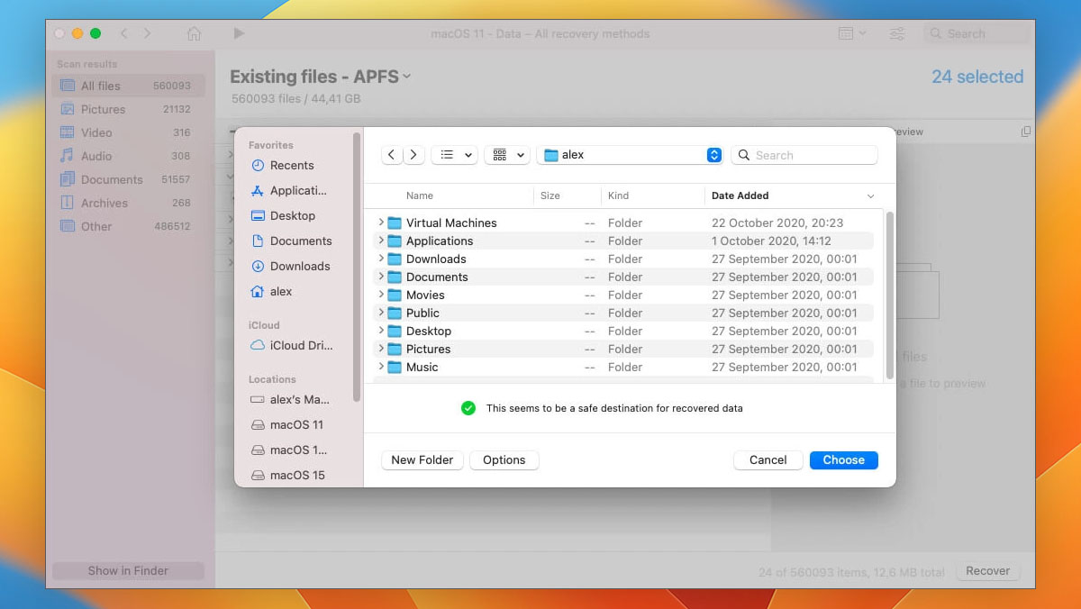The width and height of the screenshot is (1081, 609).
Task: Expand the Virtual Machines folder
Action: 381,223
